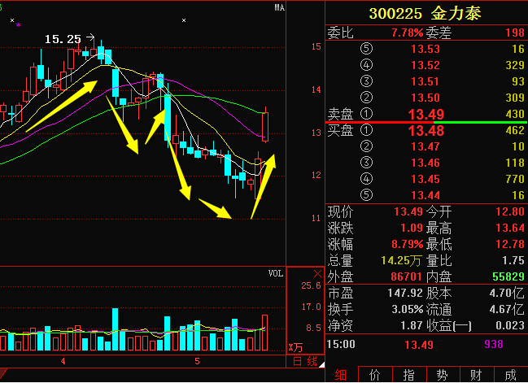
Task: Click buy level 4 price 13.45
Action: pos(425,179)
